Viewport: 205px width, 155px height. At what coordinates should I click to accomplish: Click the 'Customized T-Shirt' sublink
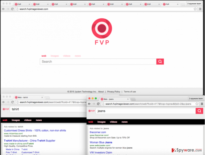point(30,152)
